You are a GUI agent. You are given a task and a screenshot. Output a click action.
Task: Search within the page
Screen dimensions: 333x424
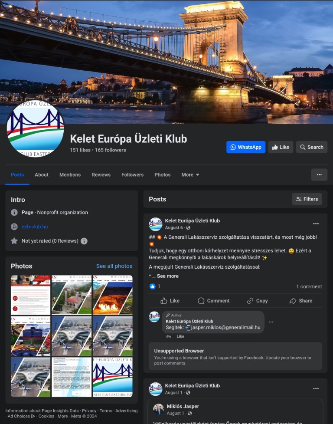(312, 147)
